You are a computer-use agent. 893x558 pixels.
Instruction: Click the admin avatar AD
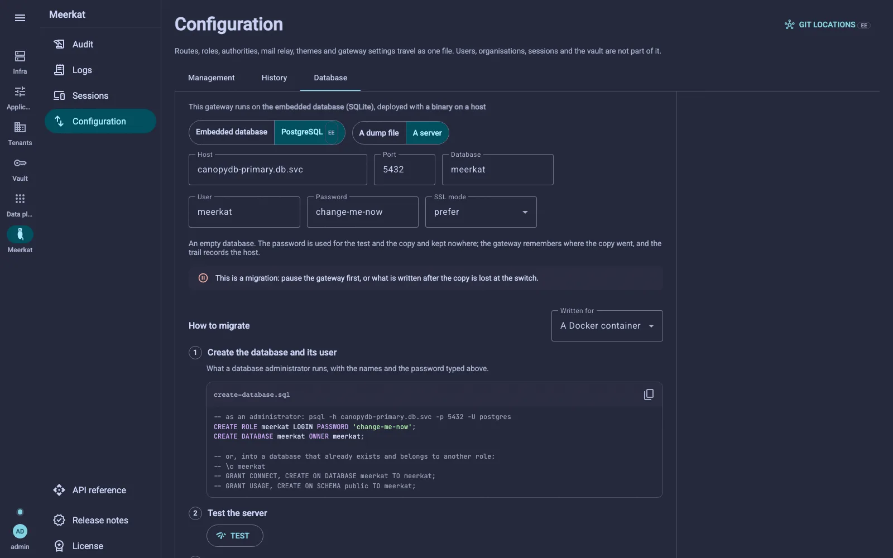[x=20, y=531]
